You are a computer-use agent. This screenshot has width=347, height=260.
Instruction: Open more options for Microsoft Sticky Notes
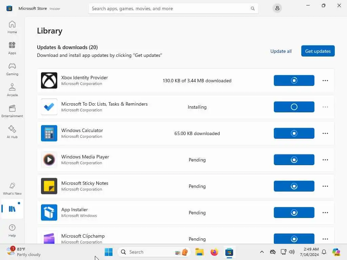325,186
